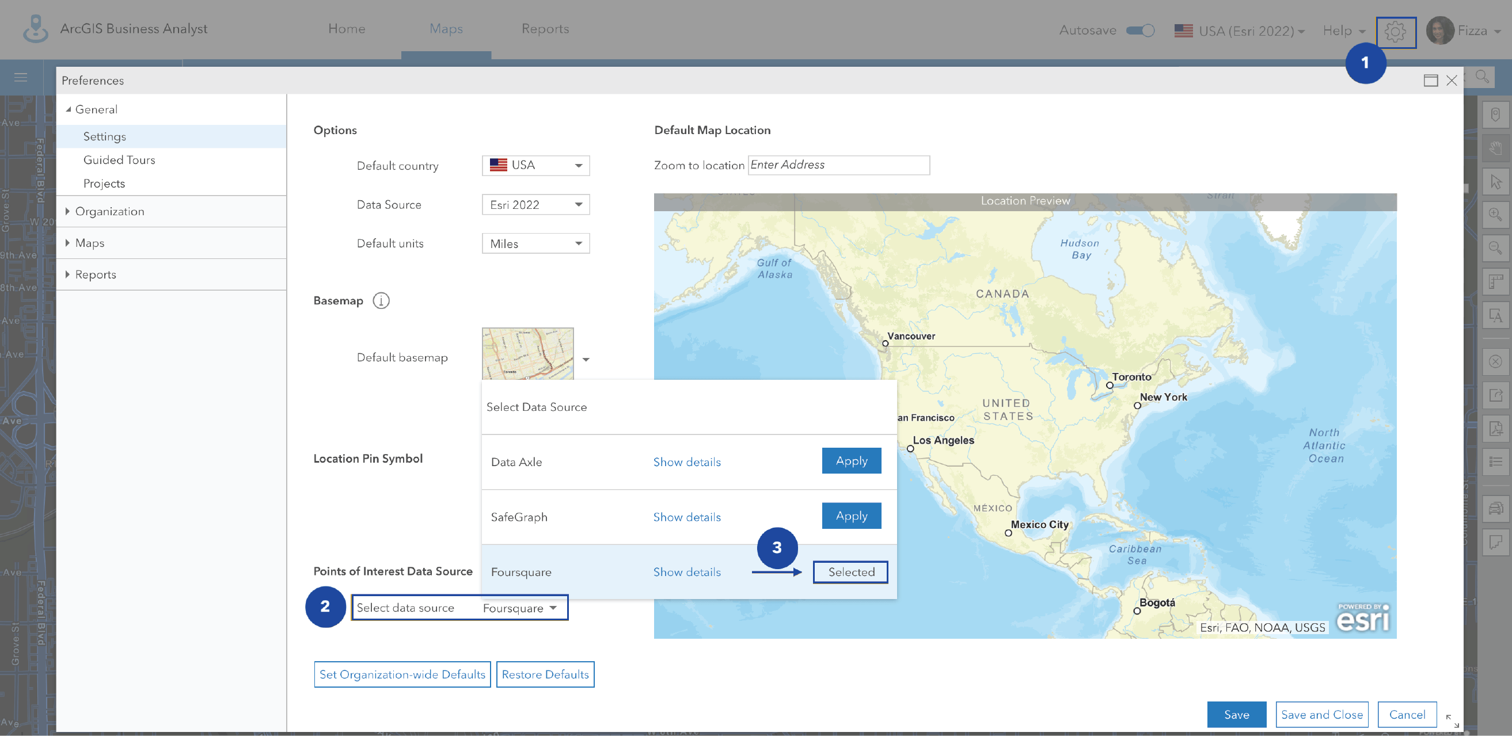
Task: Click the Zoom to location address field
Action: 838,165
